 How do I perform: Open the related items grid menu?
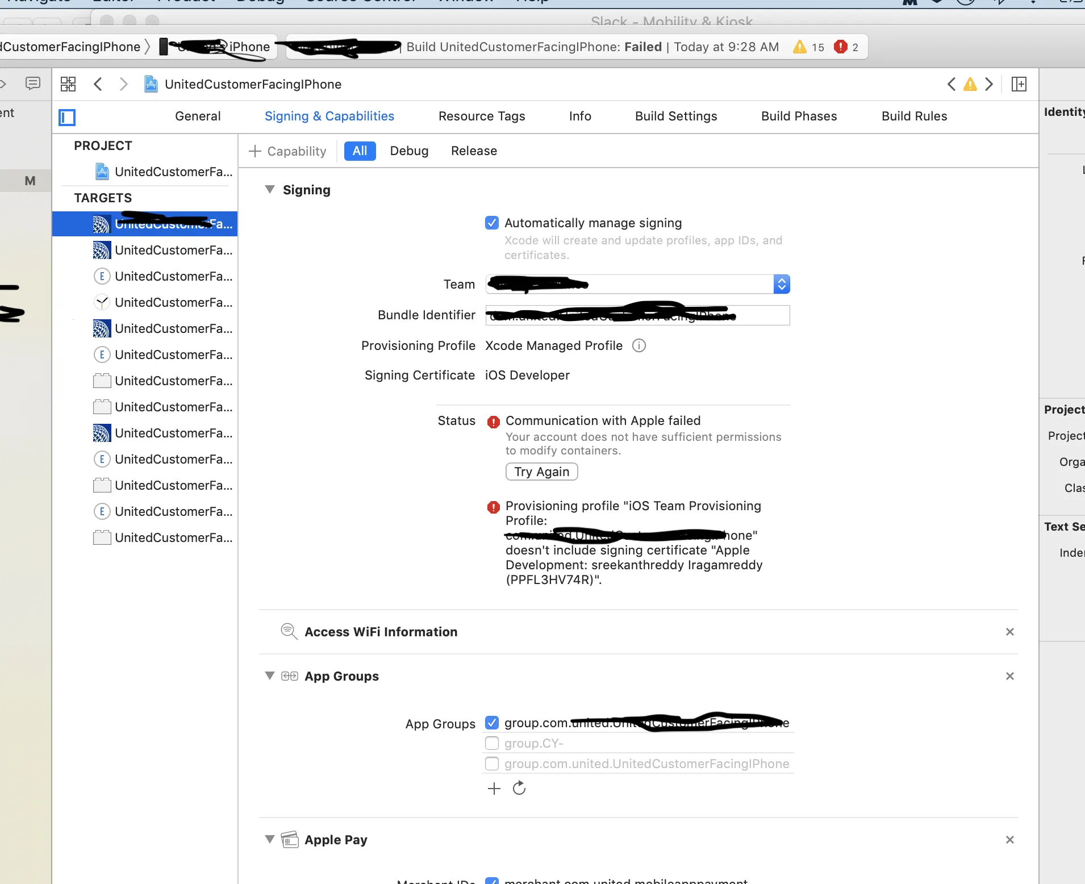click(68, 84)
